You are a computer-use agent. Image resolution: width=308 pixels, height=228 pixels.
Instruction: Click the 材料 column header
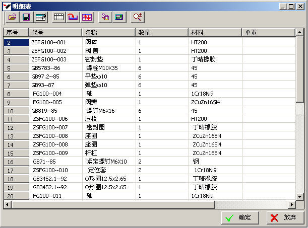coord(215,32)
